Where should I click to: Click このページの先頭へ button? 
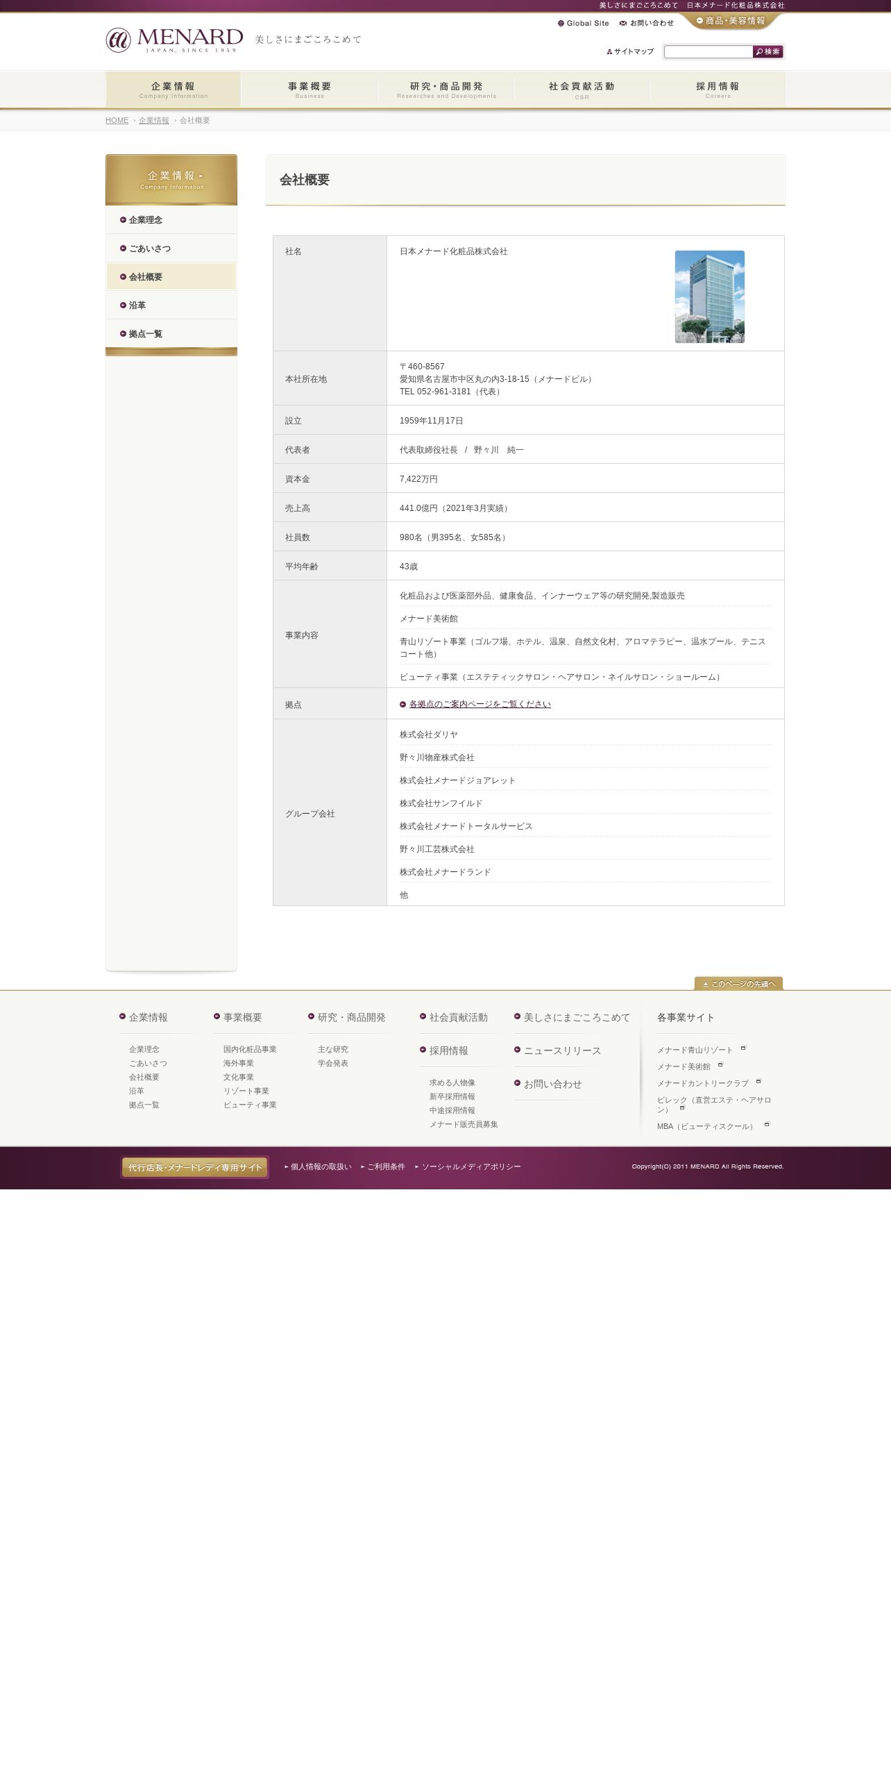pos(738,983)
